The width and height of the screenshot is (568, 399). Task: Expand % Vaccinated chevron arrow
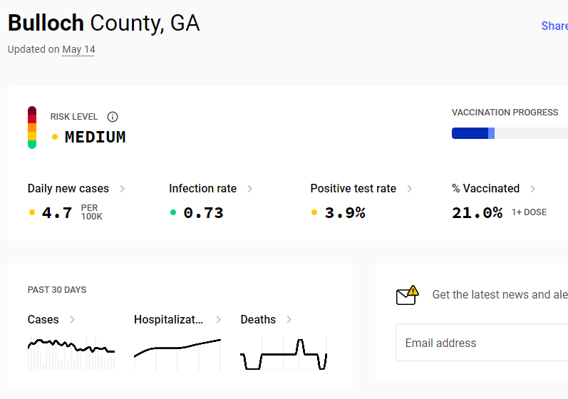pos(533,189)
